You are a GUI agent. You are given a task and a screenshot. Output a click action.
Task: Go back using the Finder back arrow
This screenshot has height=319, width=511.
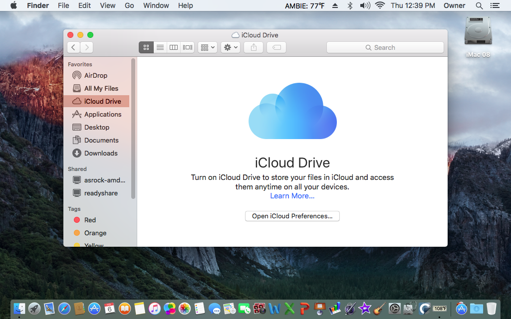click(x=74, y=47)
